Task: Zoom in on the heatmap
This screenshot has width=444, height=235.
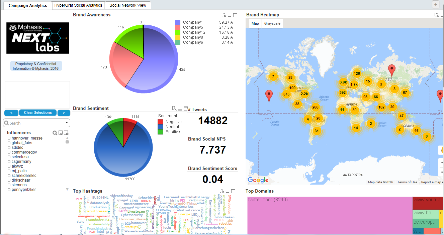Action: [x=442, y=163]
